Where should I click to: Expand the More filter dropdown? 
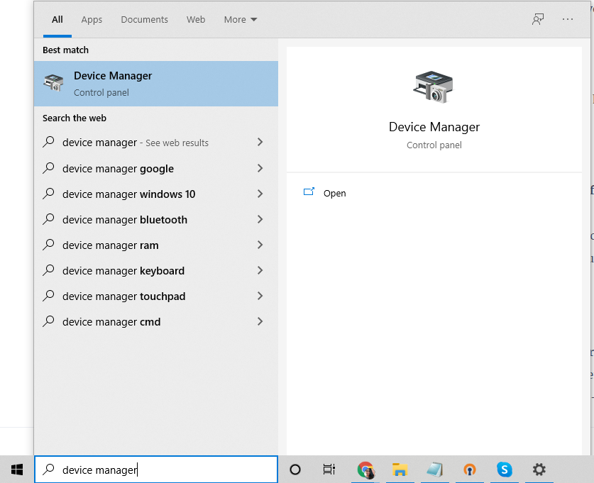point(241,19)
